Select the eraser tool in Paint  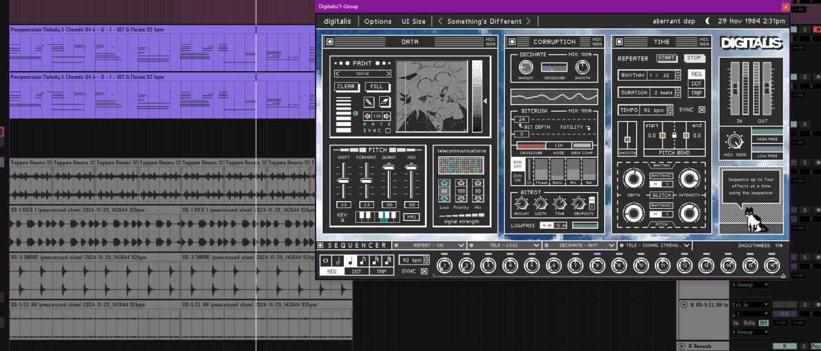(x=384, y=102)
